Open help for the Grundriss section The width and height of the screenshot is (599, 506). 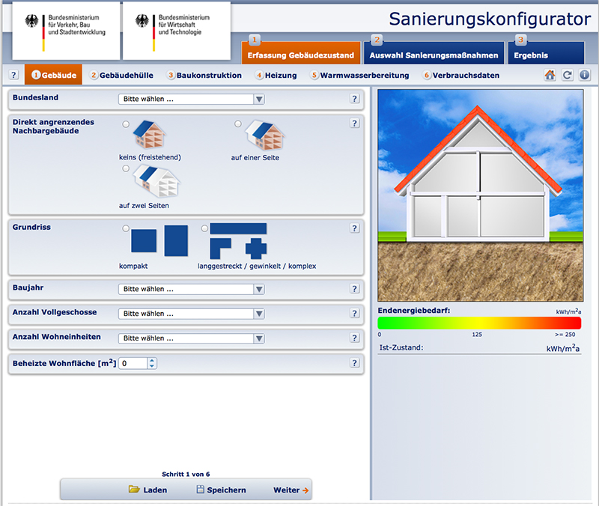[x=355, y=228]
